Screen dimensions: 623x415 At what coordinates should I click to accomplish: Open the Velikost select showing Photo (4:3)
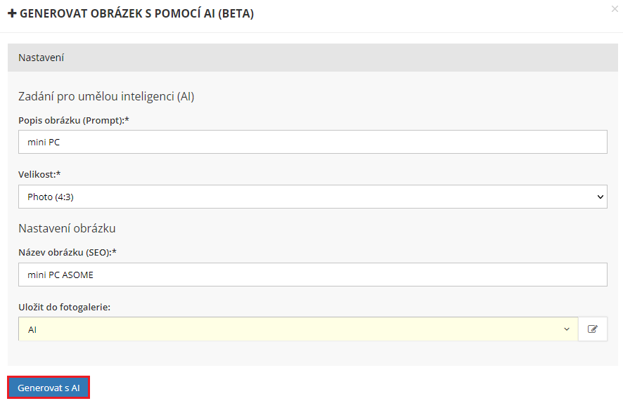point(312,197)
